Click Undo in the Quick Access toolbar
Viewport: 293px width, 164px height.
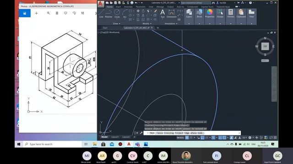pos(136,3)
